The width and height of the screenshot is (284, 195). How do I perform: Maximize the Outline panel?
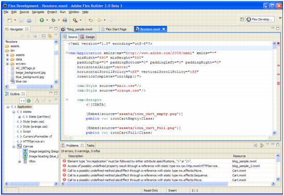coord(56,93)
